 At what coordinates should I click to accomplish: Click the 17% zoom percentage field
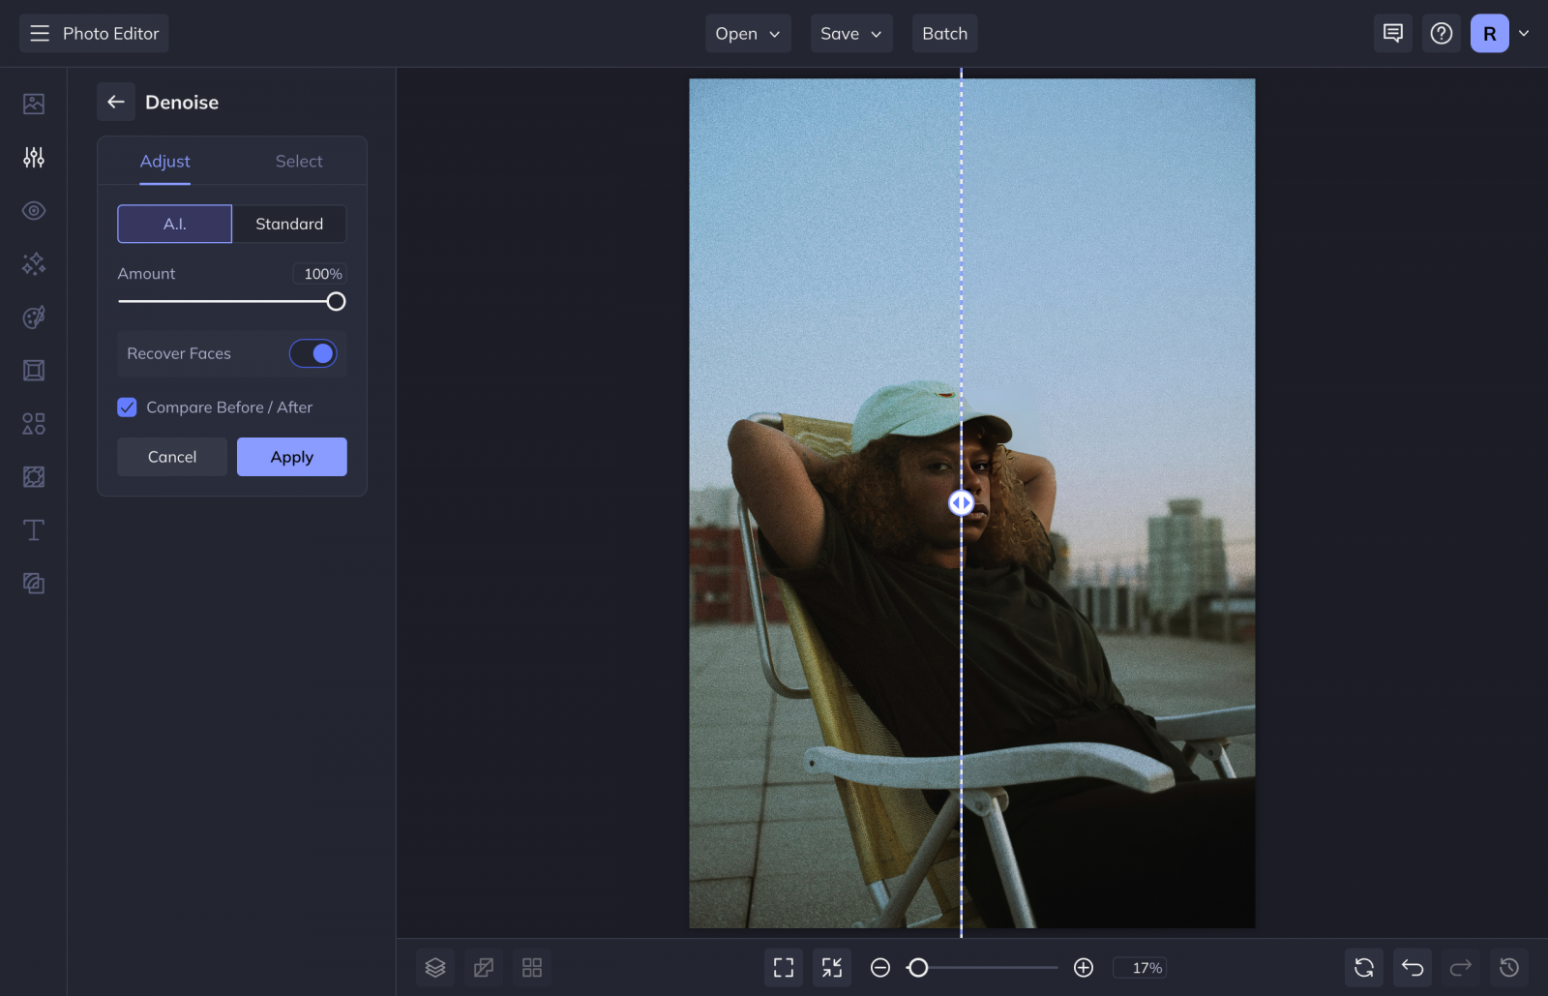coord(1141,967)
